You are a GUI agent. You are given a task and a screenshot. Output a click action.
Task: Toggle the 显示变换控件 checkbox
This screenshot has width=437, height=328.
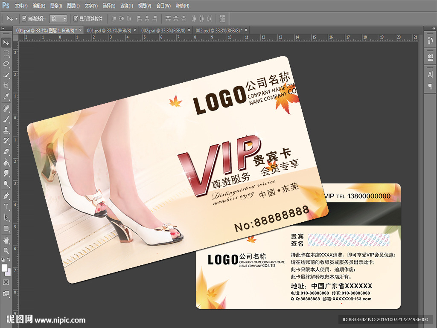76,18
